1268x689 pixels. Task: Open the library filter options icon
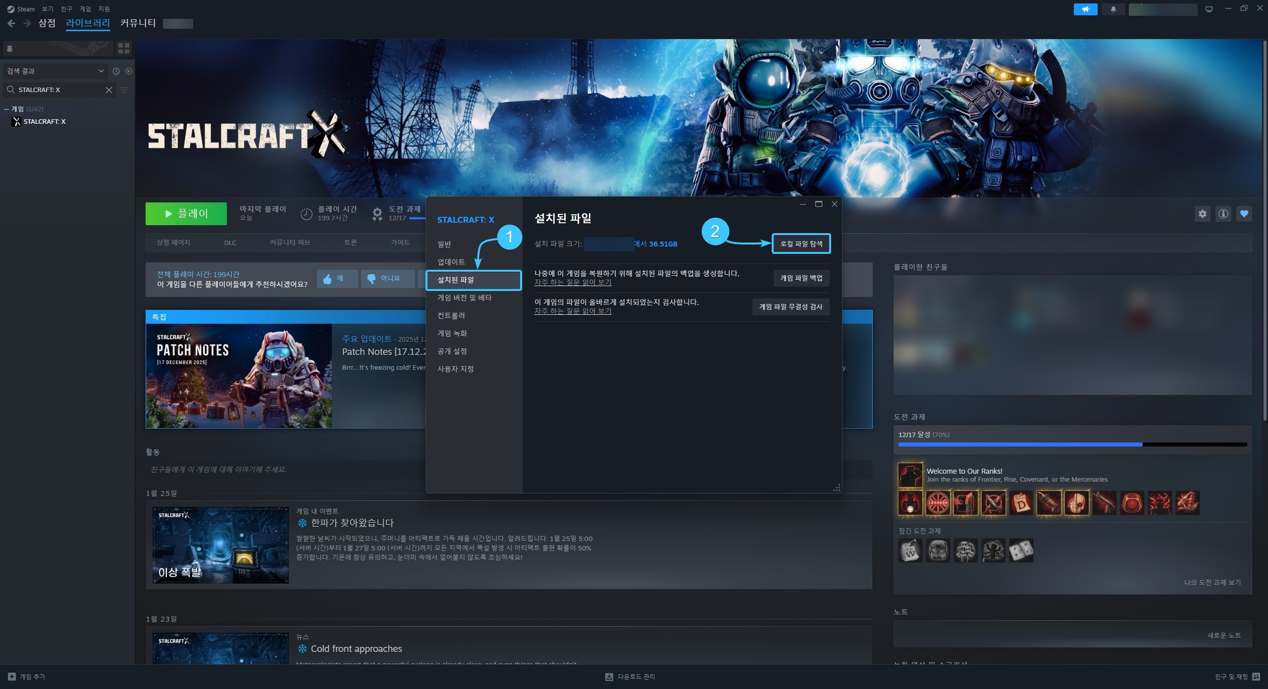124,90
